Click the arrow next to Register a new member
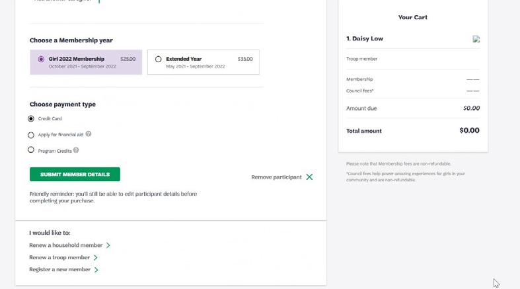This screenshot has height=289, width=520. tap(96, 270)
